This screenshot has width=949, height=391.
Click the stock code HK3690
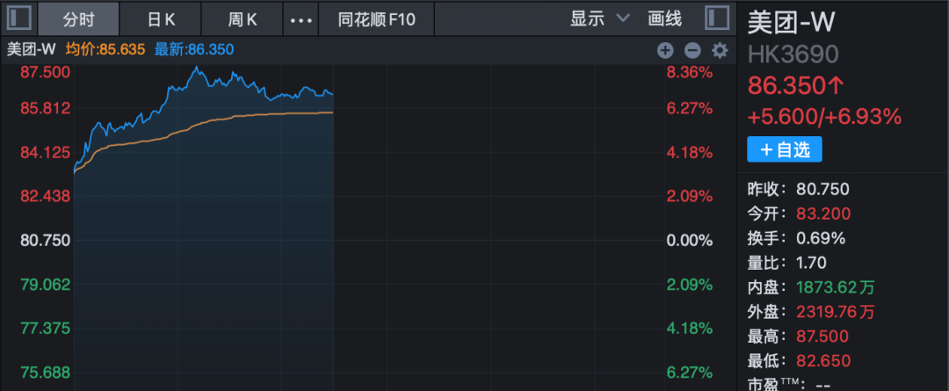793,54
